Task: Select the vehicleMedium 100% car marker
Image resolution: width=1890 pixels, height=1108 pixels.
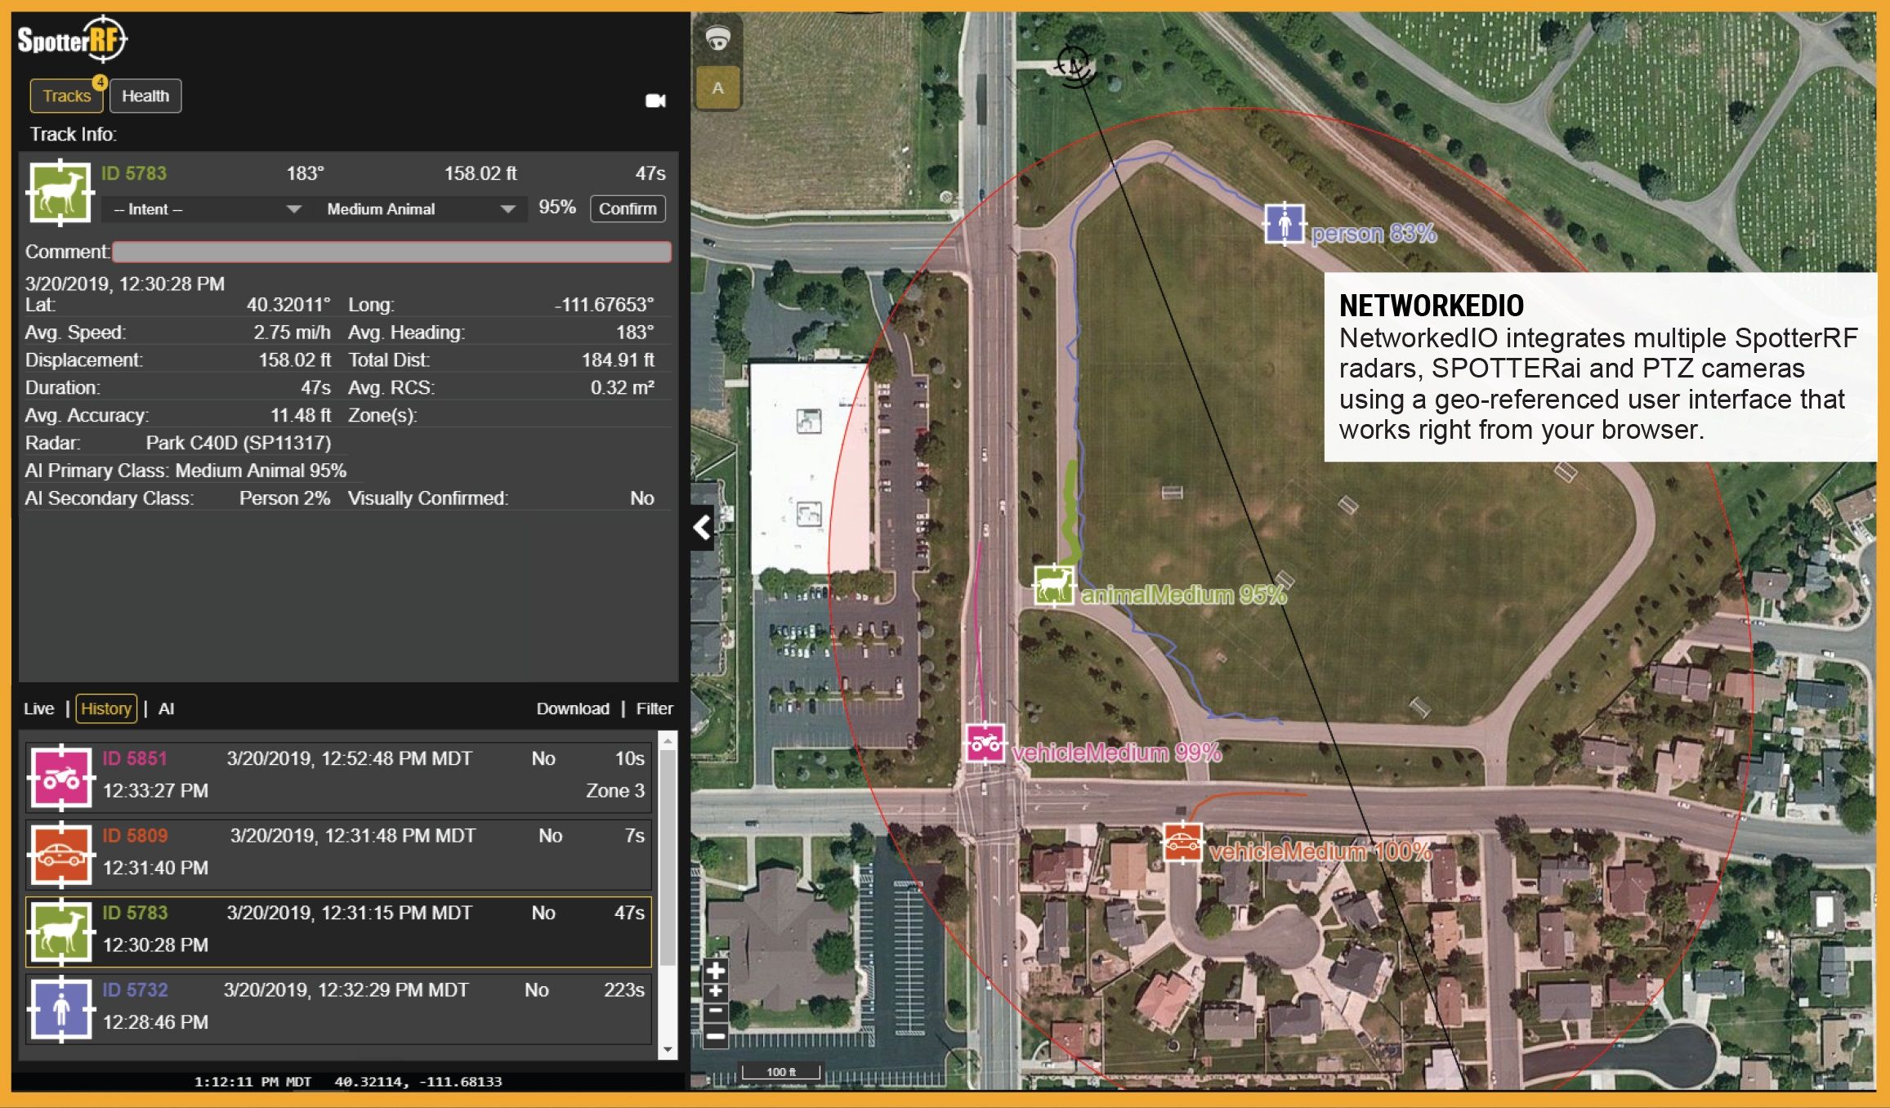Action: [x=1182, y=842]
